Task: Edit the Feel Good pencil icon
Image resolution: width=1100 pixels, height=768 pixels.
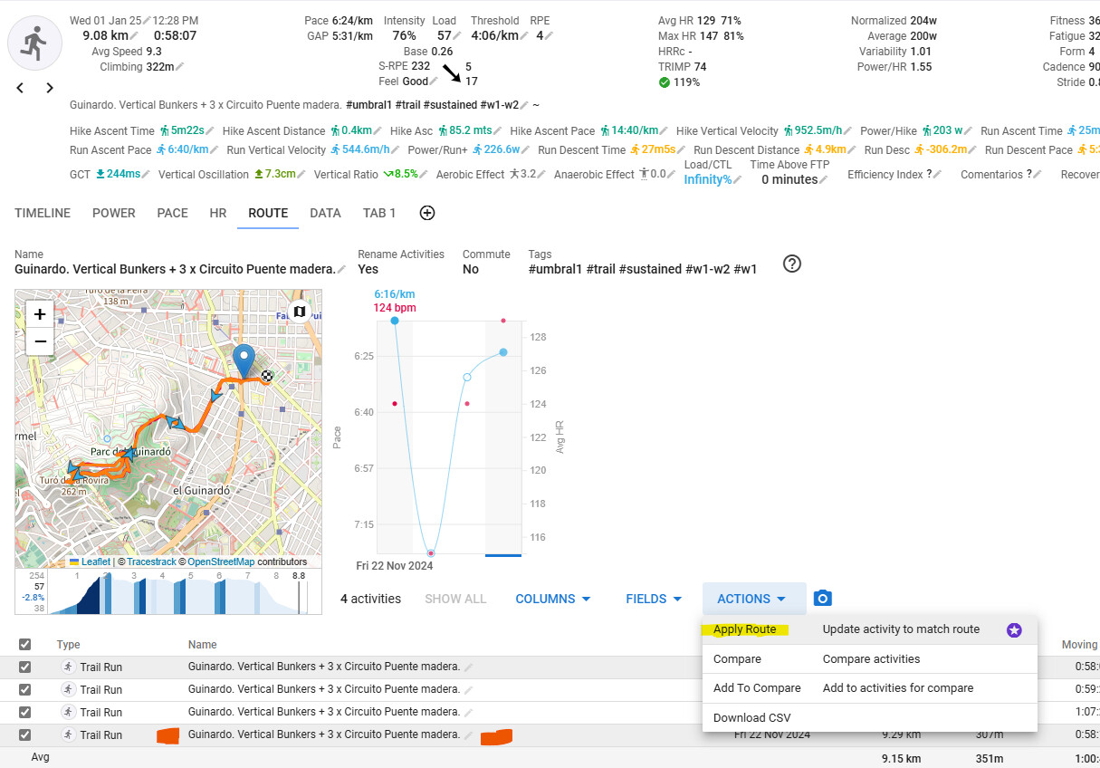Action: coord(434,82)
